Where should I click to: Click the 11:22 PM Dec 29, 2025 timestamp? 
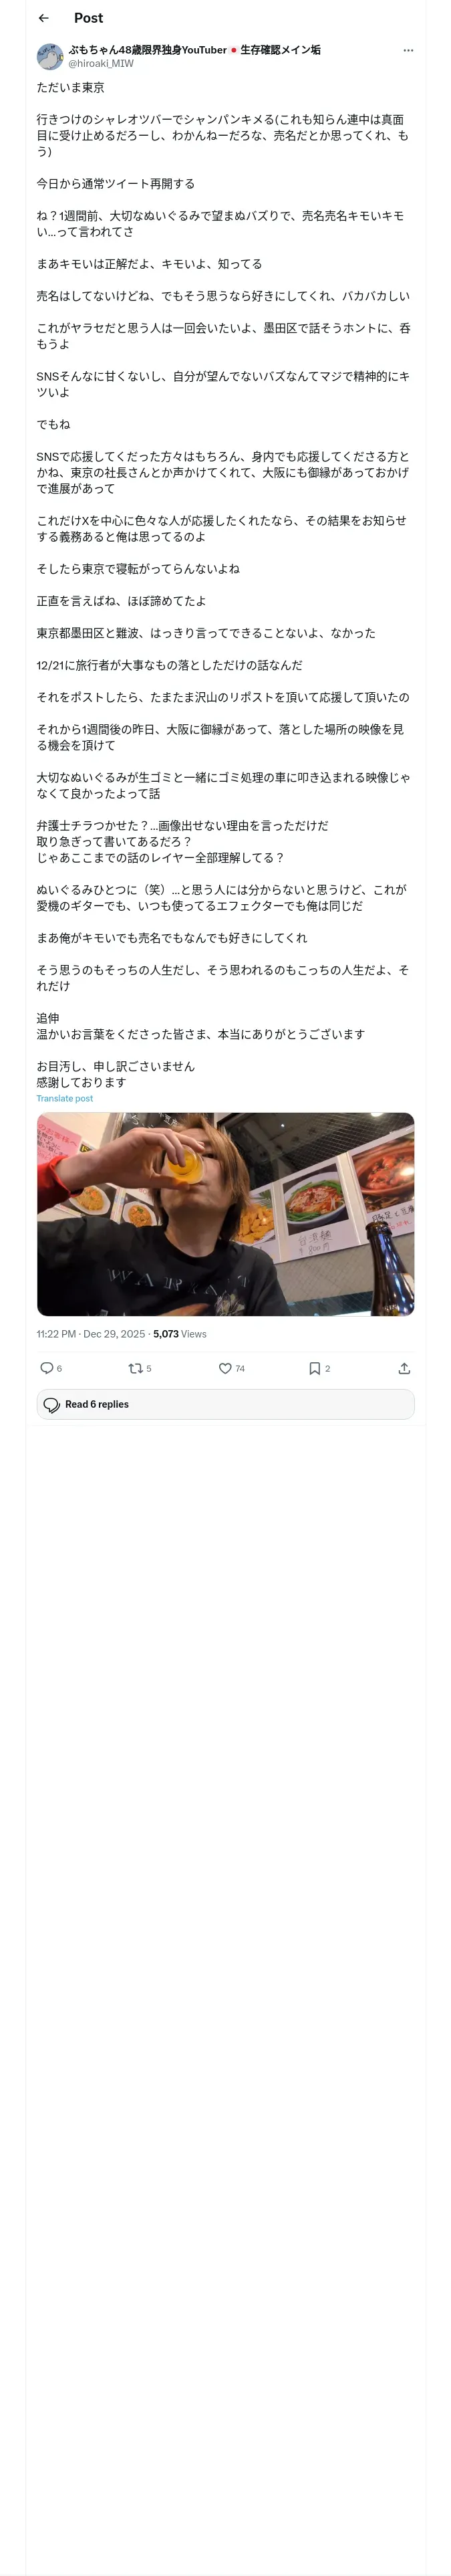click(91, 1334)
